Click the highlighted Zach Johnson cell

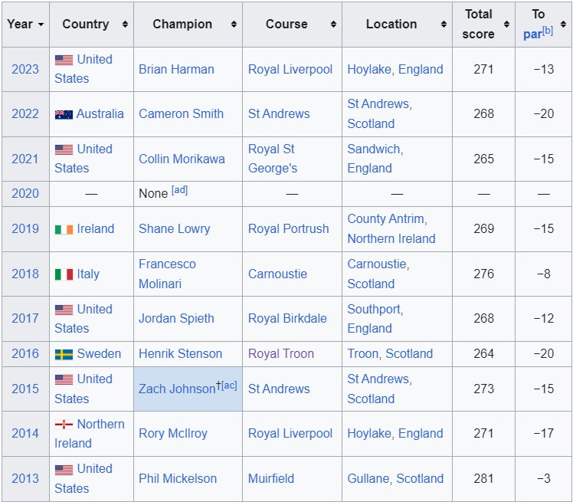coord(188,389)
